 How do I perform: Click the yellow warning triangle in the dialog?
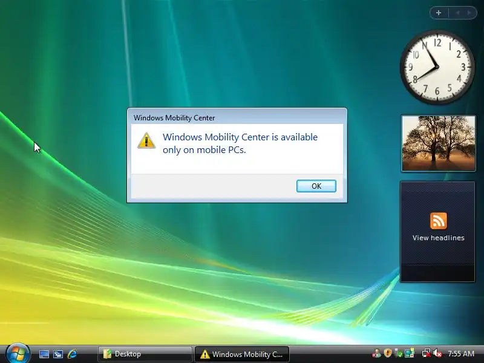tap(146, 141)
